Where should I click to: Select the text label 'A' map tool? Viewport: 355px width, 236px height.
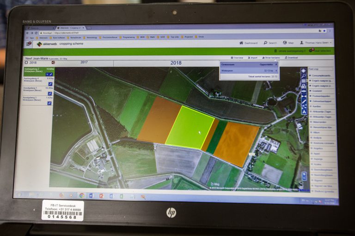pyautogui.click(x=304, y=112)
